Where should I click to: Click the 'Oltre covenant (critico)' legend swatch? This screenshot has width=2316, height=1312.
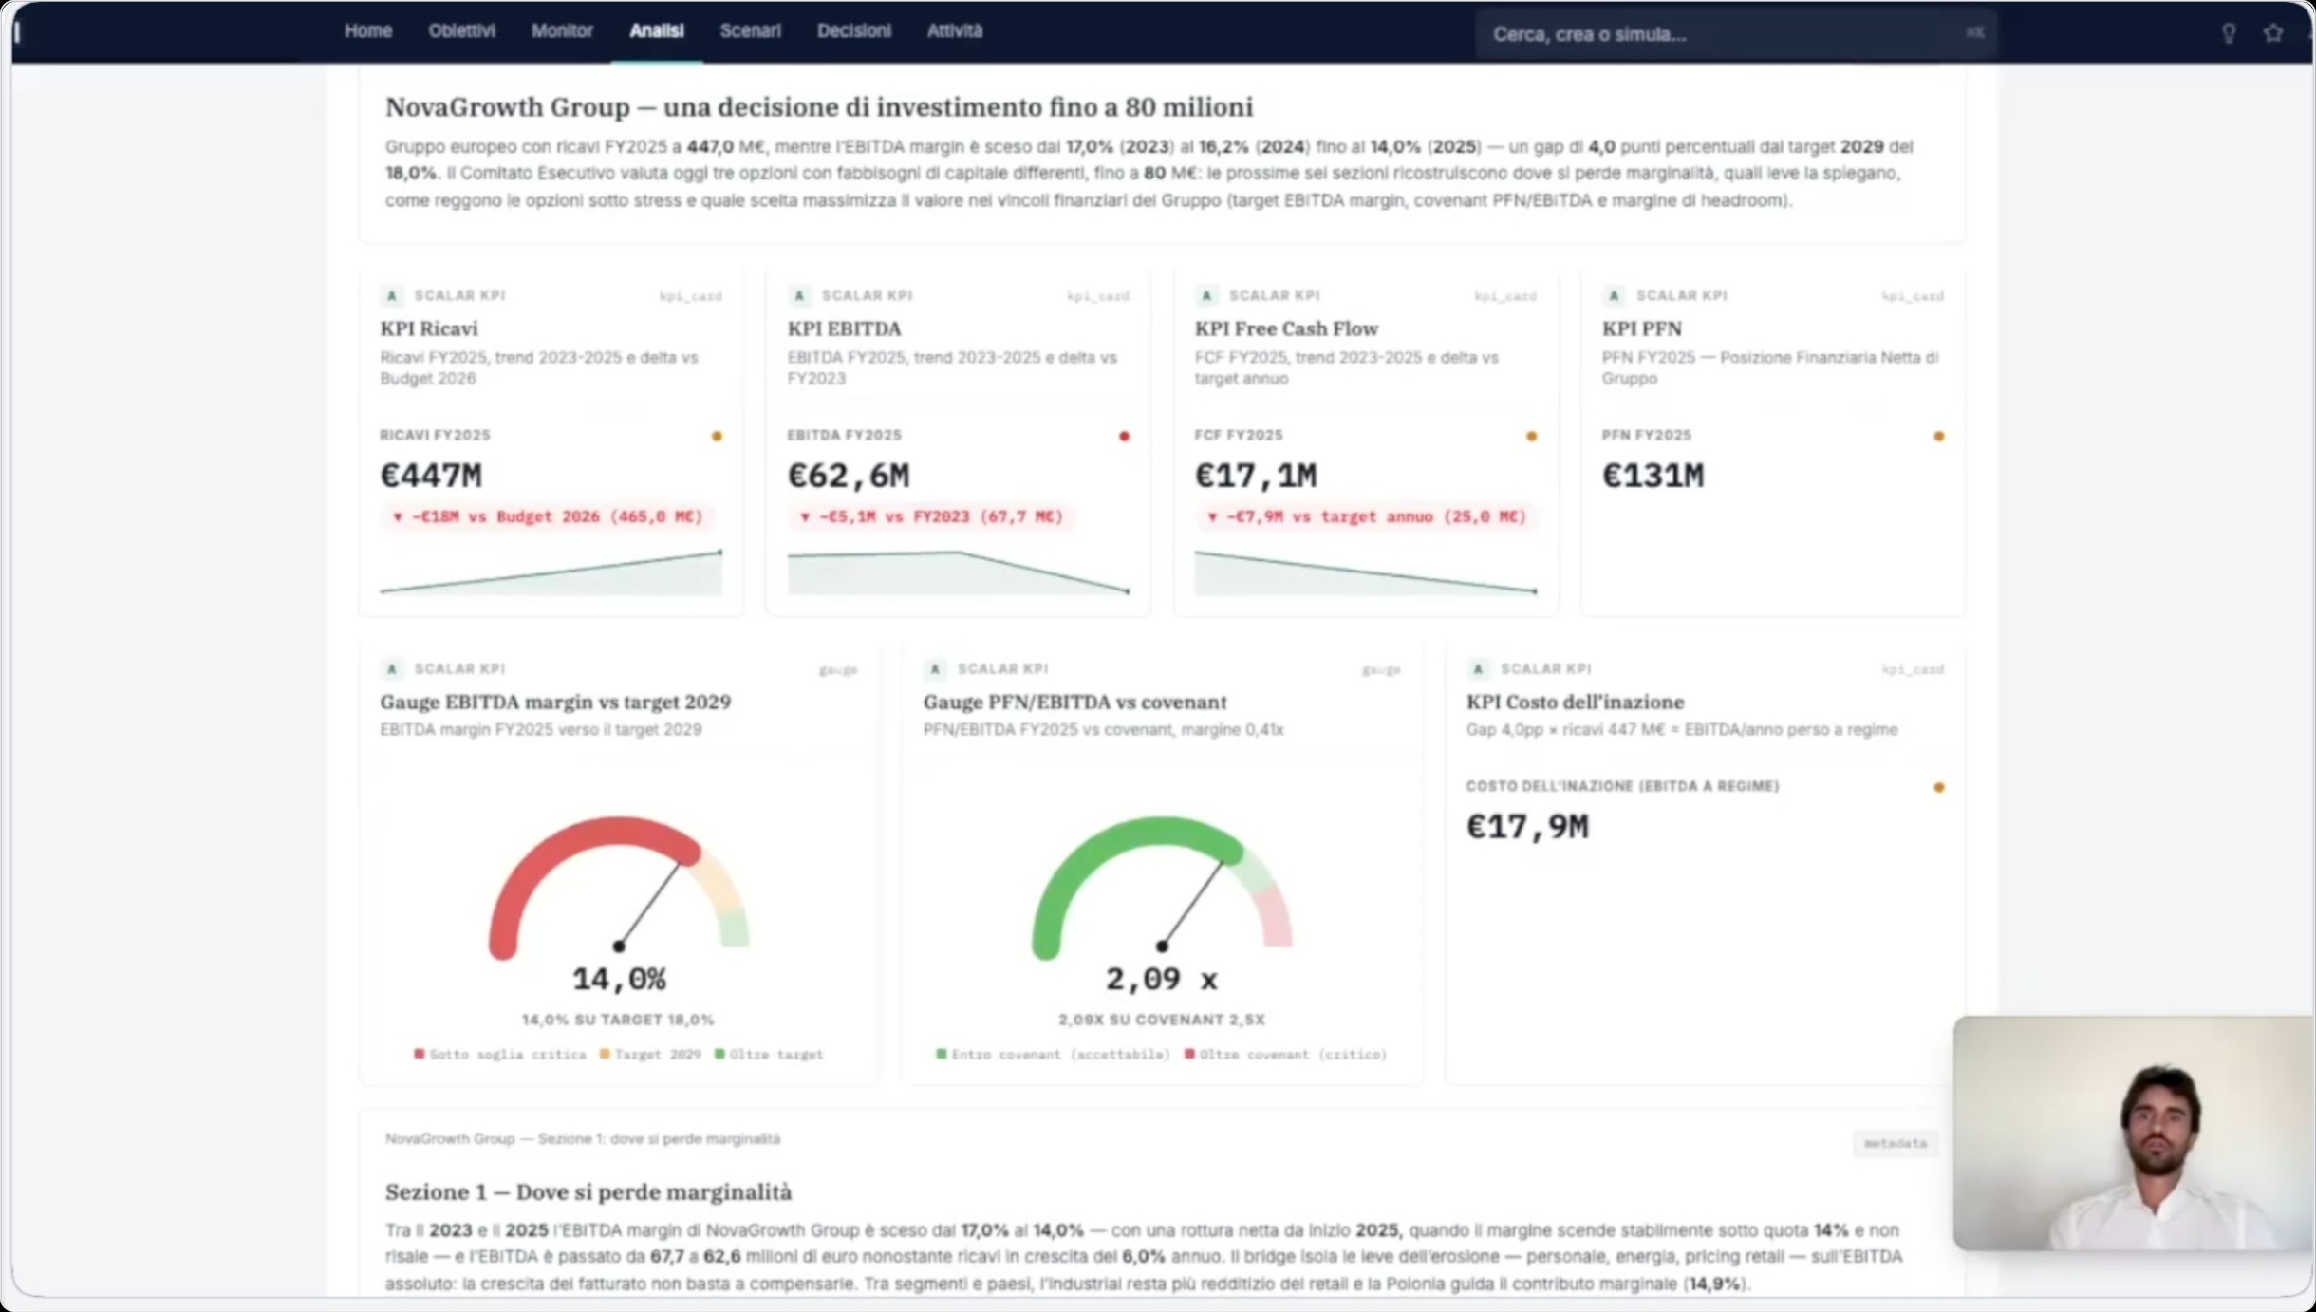(1189, 1054)
